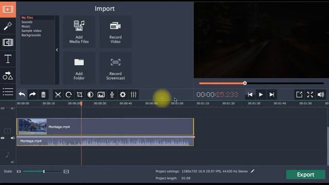Click the video track type icon

pyautogui.click(x=8, y=131)
